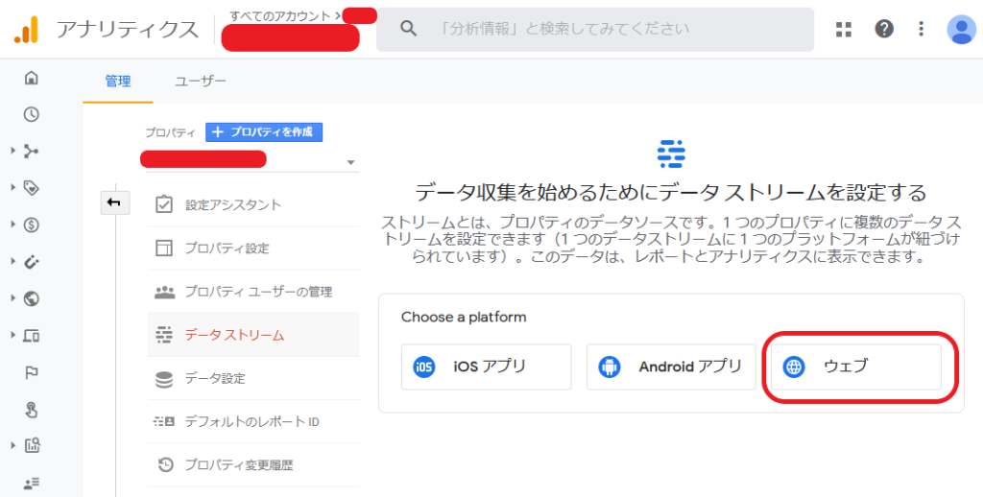Open プロパティ ユーザーの管理 menu item
The width and height of the screenshot is (983, 497).
253,292
